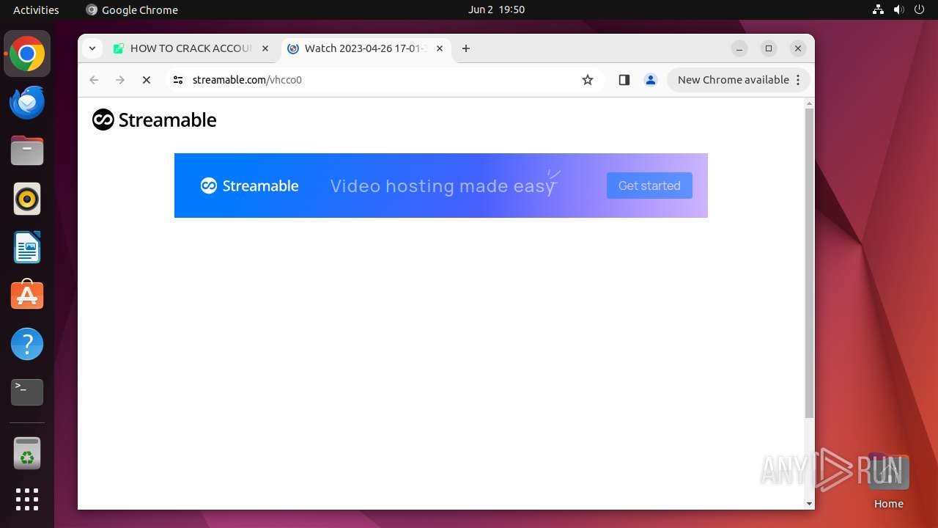
Task: Click the page vertical scrollbar thumb
Action: pyautogui.click(x=809, y=263)
